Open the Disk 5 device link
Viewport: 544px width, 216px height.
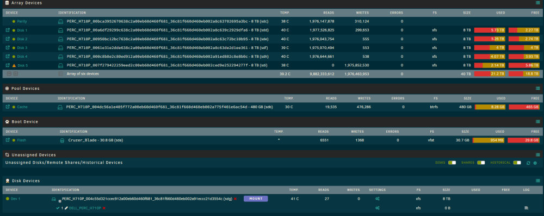point(22,65)
